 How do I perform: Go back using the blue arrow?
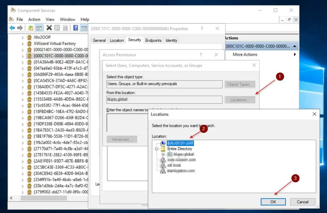tap(12, 28)
